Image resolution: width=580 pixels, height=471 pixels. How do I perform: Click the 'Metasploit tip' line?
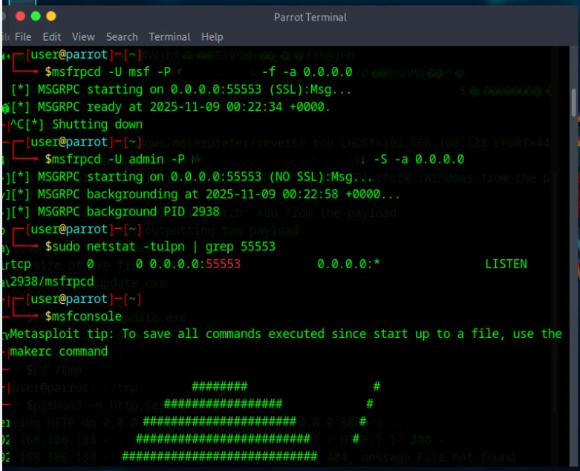pos(286,334)
